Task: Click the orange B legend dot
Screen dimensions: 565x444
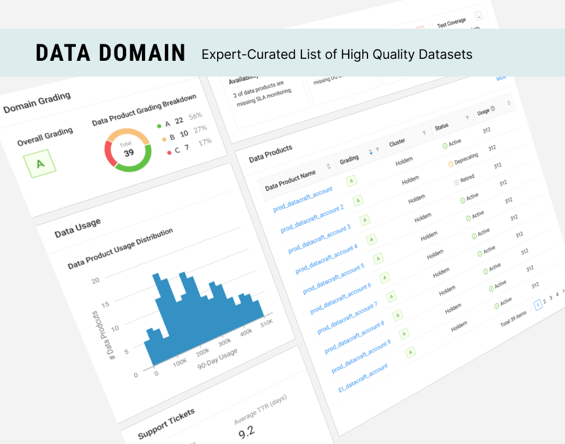Action: pos(164,139)
